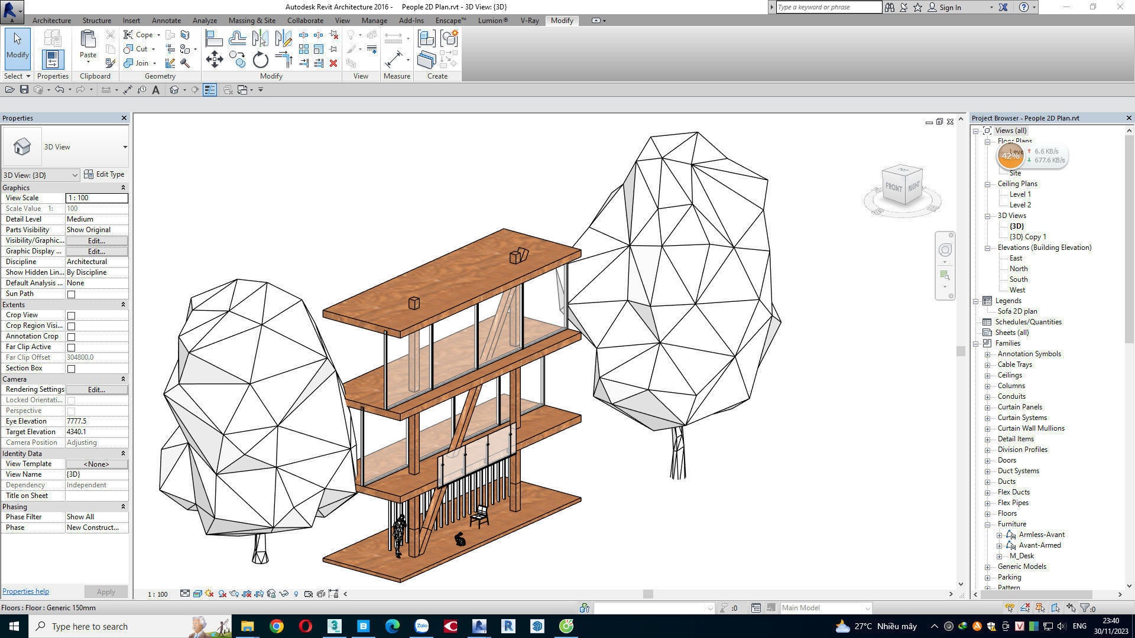1135x638 pixels.
Task: Open Chrome from the taskbar
Action: tap(276, 626)
